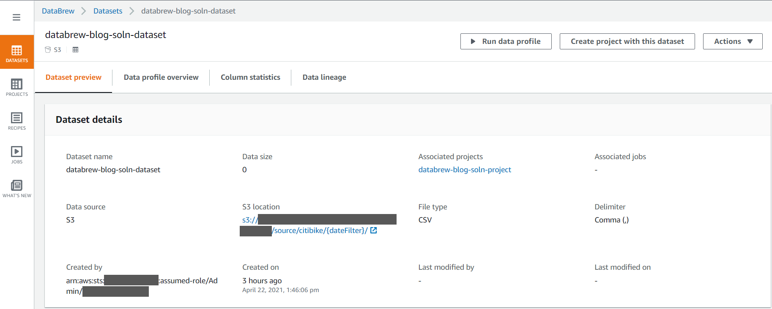Click the Last modified by label
Screen dimensions: 772x309
[446, 267]
